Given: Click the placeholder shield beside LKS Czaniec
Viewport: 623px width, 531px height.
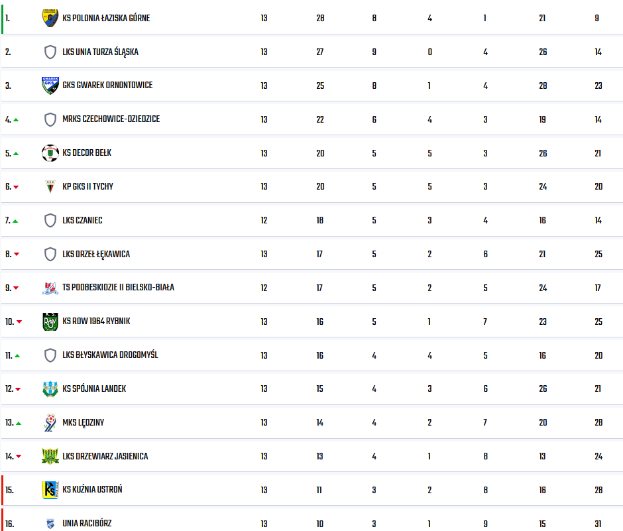Looking at the screenshot, I should (50, 221).
